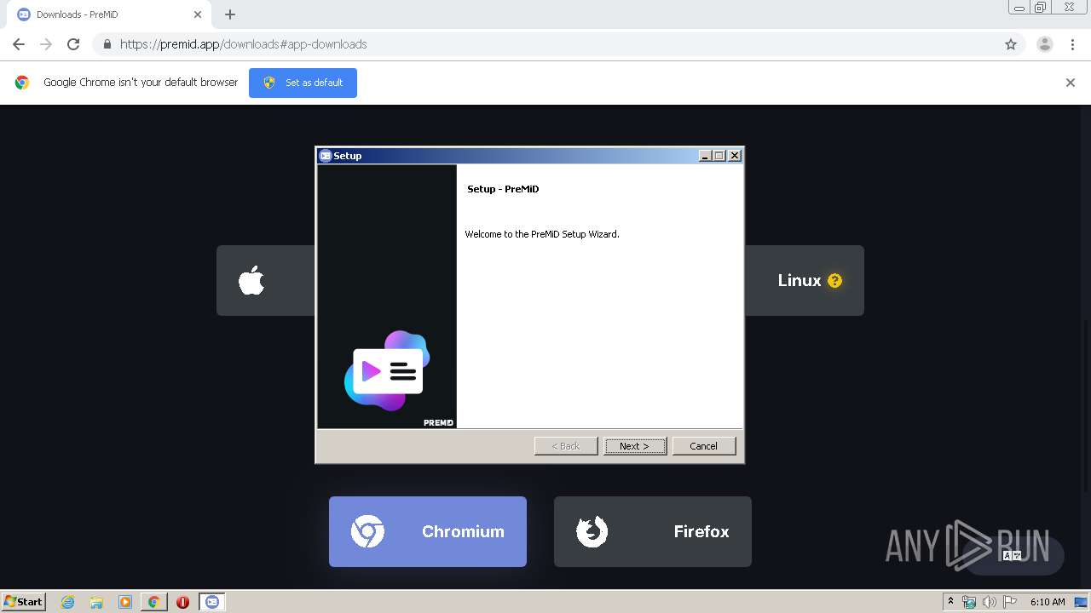The height and width of the screenshot is (613, 1091).
Task: Click the address bar URL
Action: pyautogui.click(x=244, y=44)
